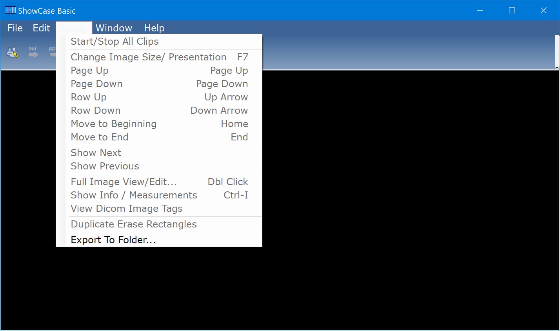Open Full Image View/Edit
This screenshot has height=331, width=560.
click(124, 182)
